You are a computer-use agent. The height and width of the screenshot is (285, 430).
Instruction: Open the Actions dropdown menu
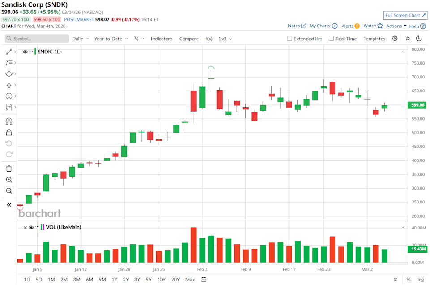(396, 26)
